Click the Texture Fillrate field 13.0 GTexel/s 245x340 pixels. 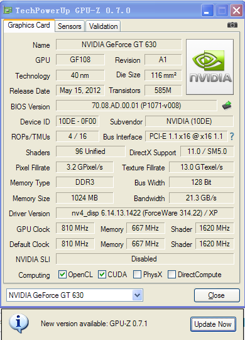202,167
